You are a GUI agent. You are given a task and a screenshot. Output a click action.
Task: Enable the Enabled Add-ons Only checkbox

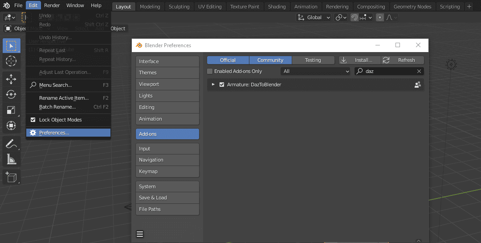coord(210,71)
